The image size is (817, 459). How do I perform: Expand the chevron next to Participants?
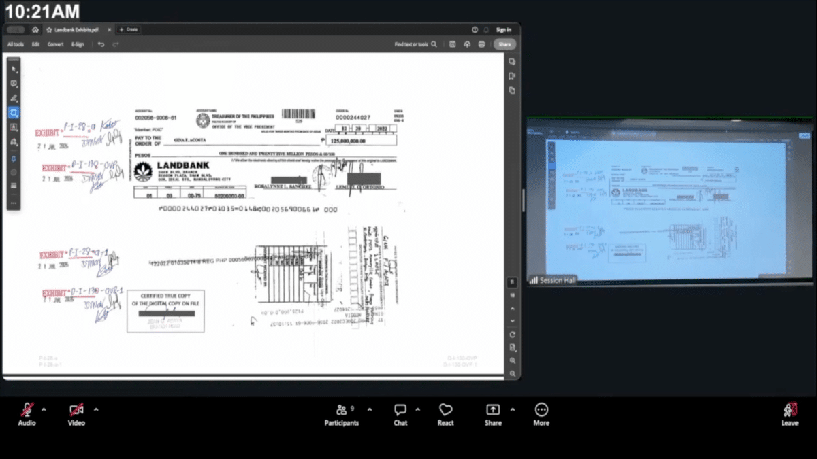[x=370, y=409]
